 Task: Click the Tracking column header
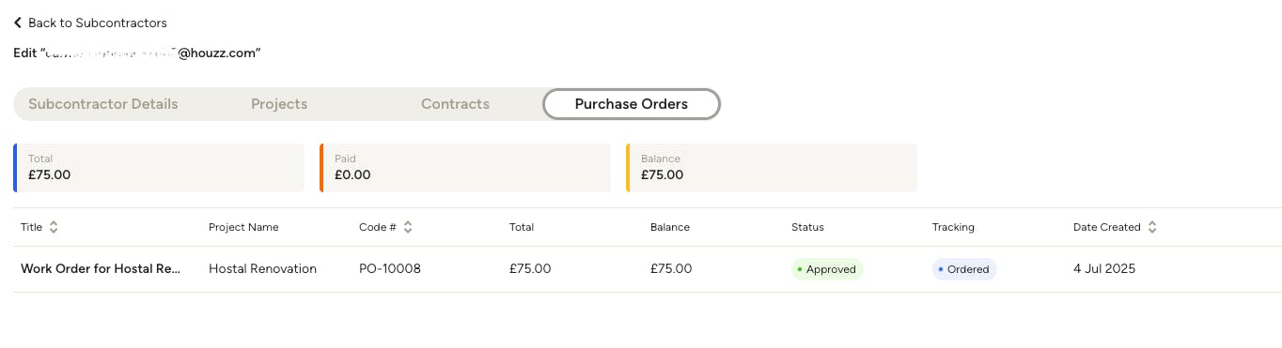click(953, 227)
